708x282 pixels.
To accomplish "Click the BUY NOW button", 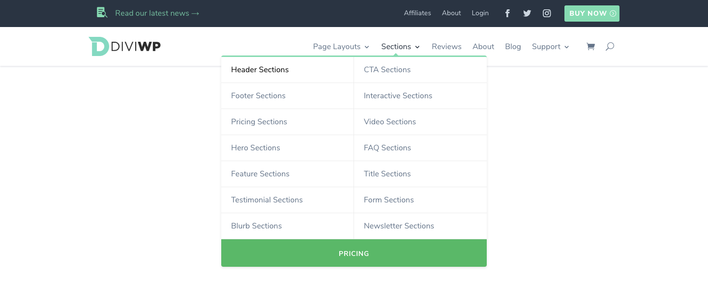I will [x=592, y=13].
